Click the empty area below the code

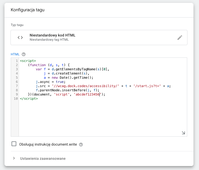click(x=103, y=118)
